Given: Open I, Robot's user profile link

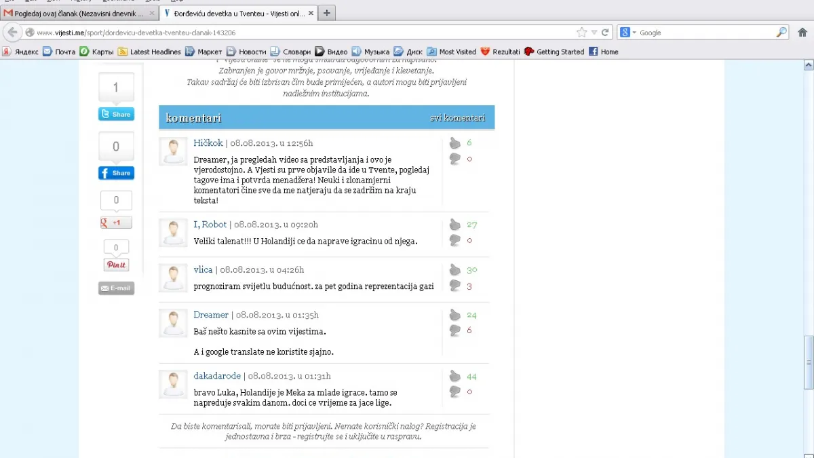Looking at the screenshot, I should tap(210, 225).
